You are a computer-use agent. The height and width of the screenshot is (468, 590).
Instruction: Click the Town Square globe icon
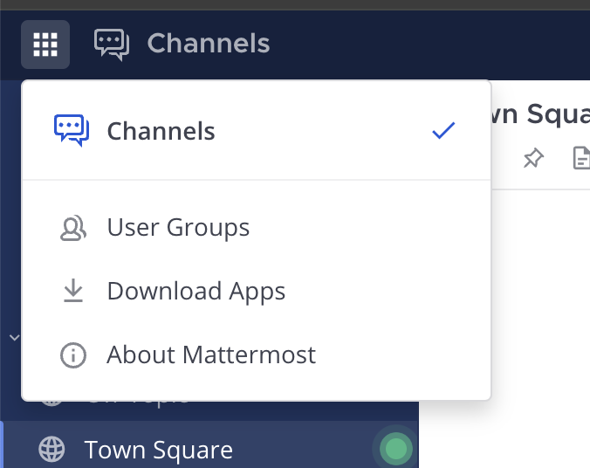[x=51, y=449]
